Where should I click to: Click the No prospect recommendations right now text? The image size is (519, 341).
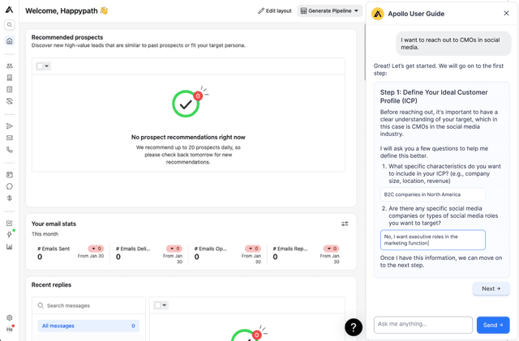[x=188, y=137]
